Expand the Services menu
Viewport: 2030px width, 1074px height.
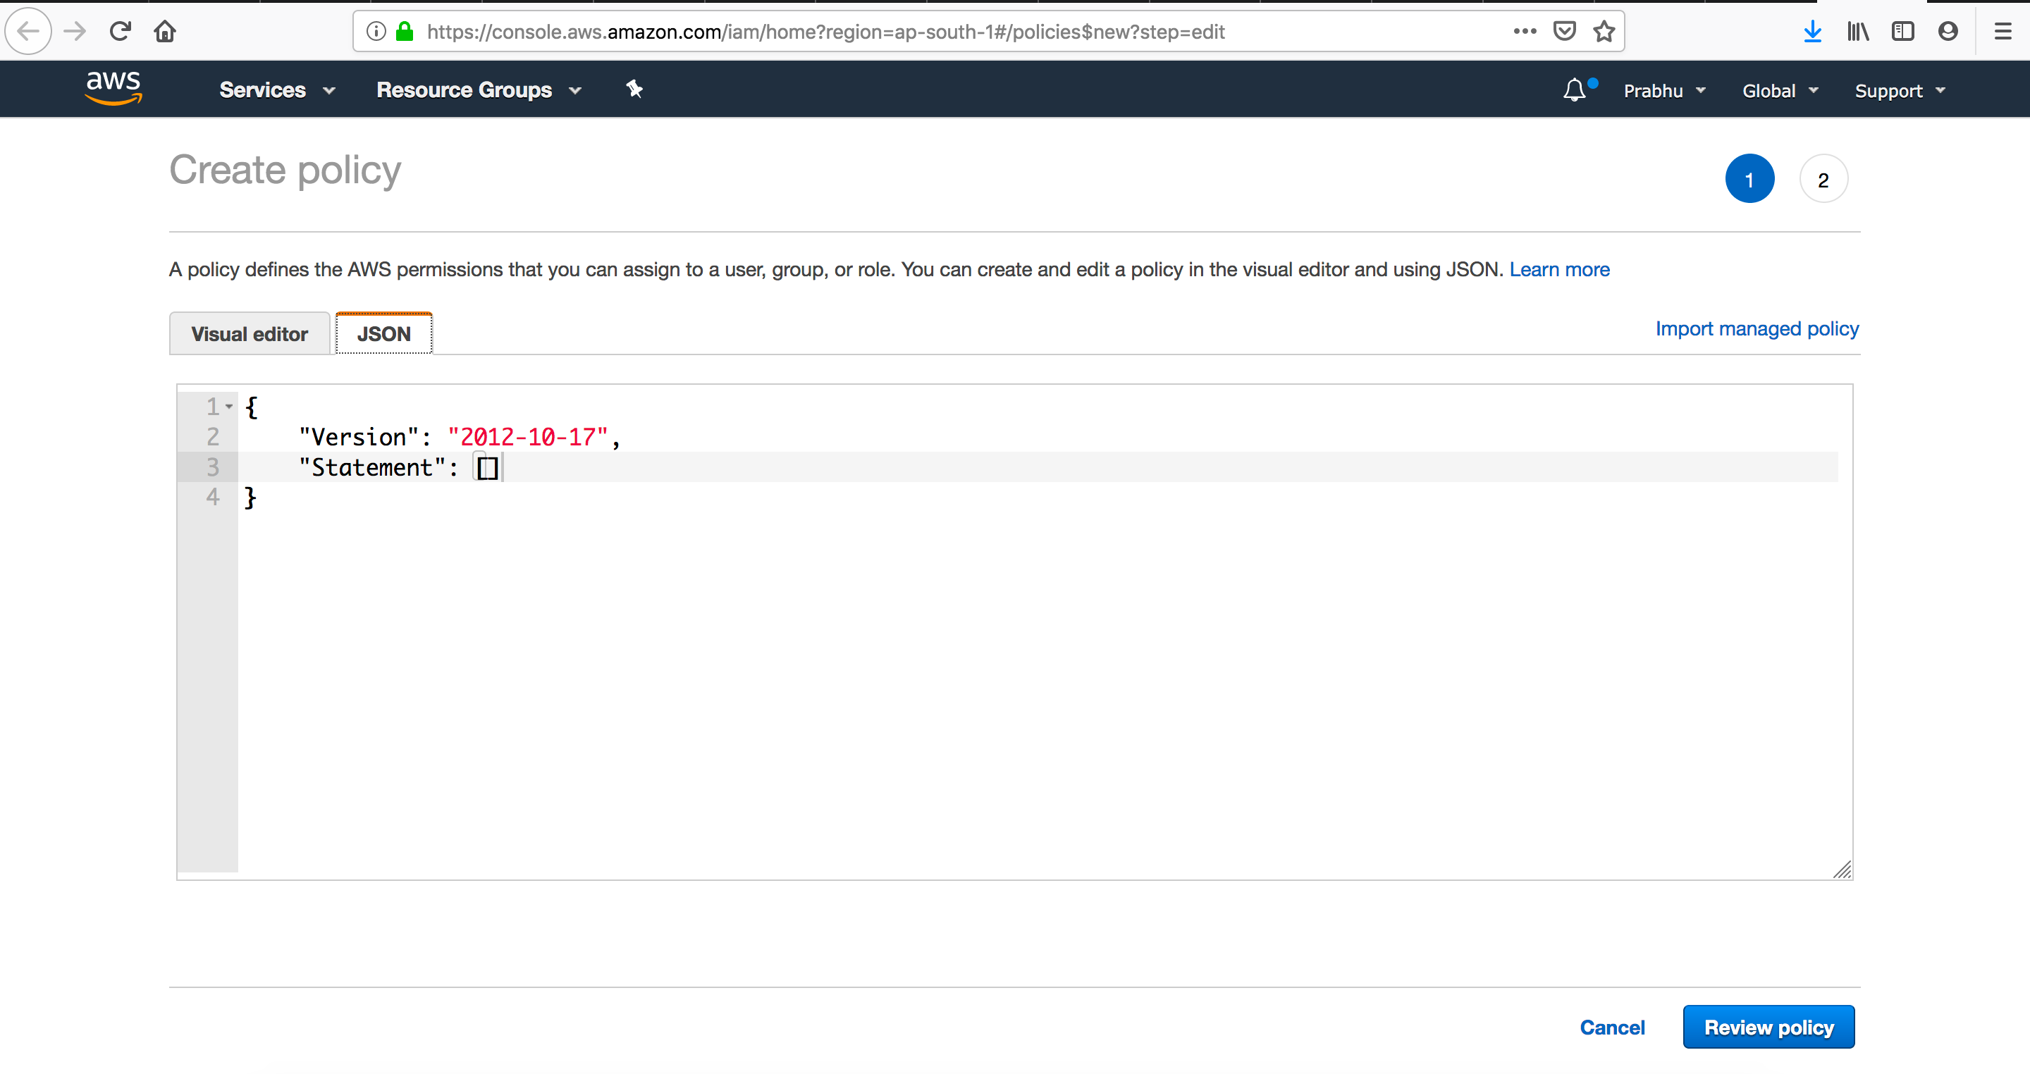click(x=278, y=89)
